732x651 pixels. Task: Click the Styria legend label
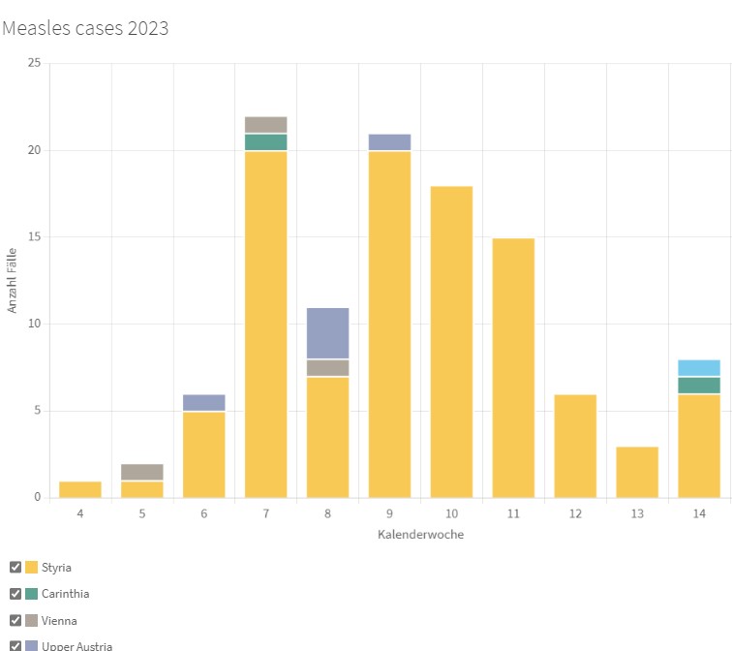click(56, 568)
